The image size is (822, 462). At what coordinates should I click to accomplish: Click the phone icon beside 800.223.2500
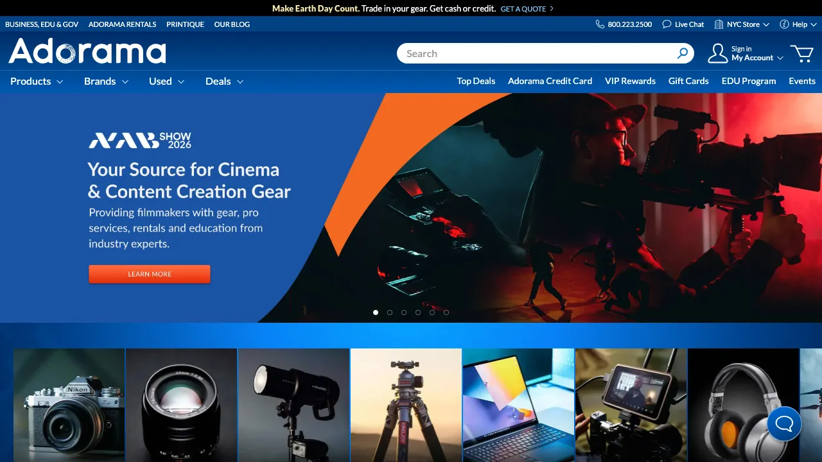(x=600, y=24)
